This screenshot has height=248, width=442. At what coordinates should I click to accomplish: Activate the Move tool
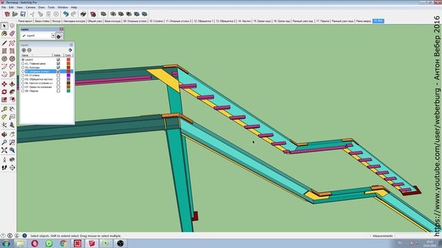click(x=4, y=84)
